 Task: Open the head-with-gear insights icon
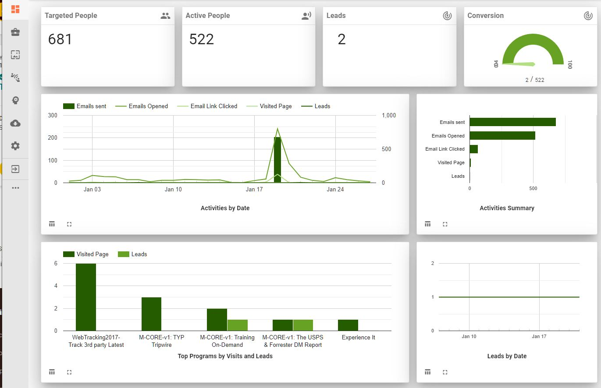[15, 100]
